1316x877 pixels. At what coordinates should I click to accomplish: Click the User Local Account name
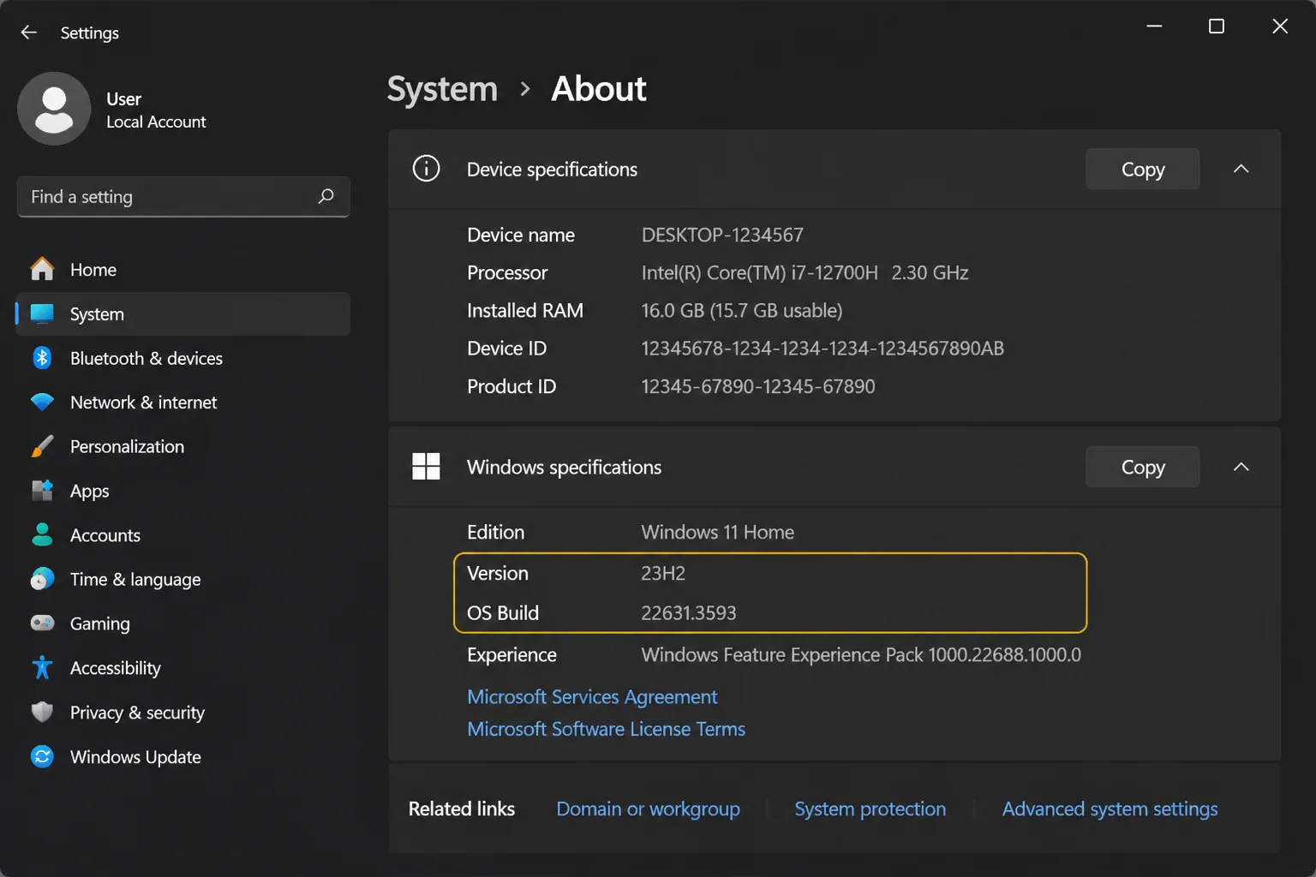coord(156,110)
